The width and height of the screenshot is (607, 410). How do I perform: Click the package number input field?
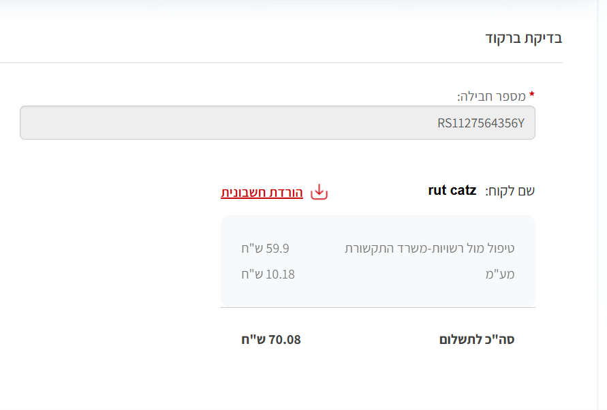tap(277, 123)
